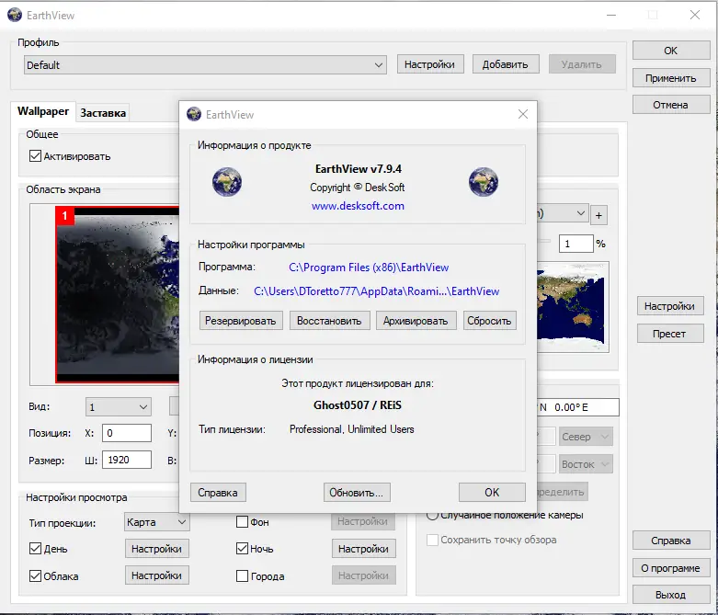Click the Отмена button

(x=671, y=105)
